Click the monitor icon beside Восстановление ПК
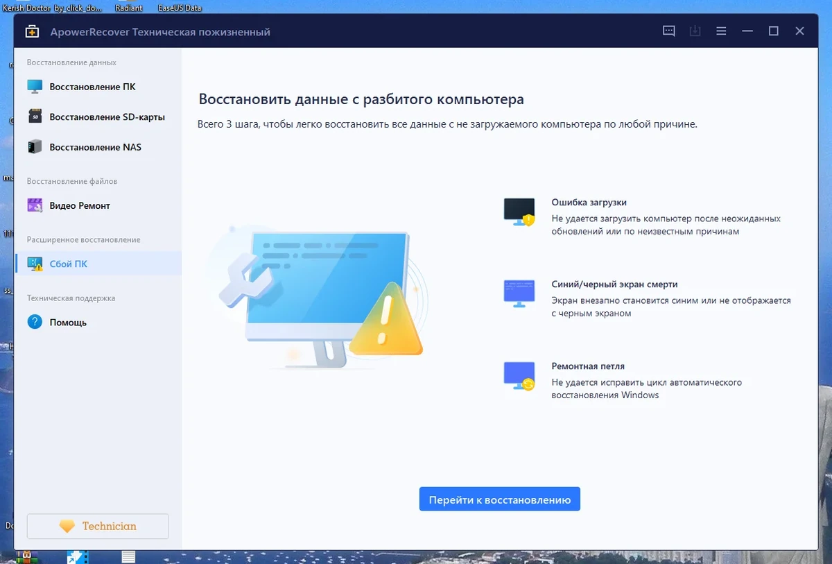The width and height of the screenshot is (832, 564). click(x=35, y=87)
